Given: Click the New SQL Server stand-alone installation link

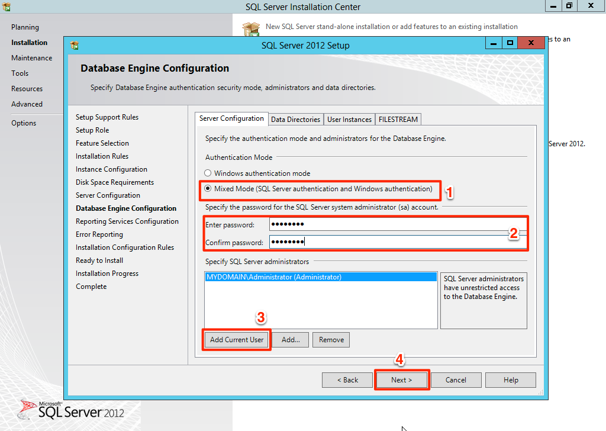Looking at the screenshot, I should (392, 27).
